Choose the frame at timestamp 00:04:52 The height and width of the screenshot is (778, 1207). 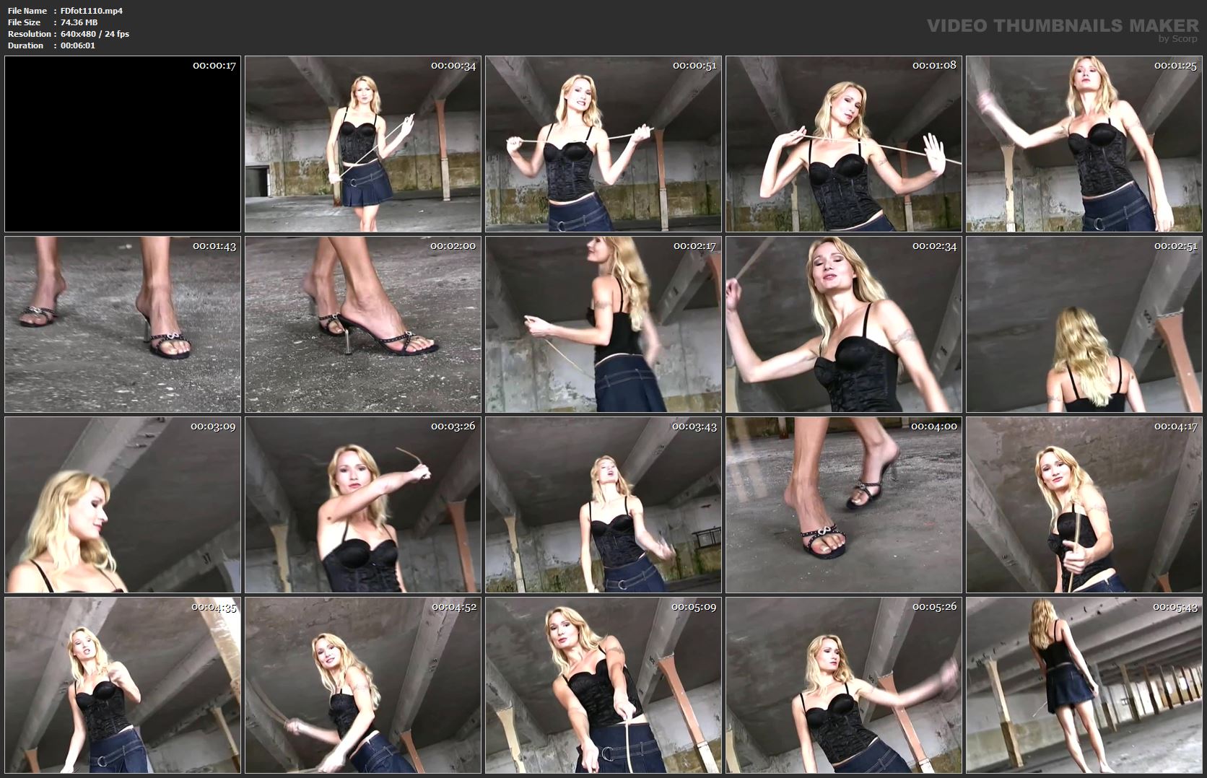(363, 686)
